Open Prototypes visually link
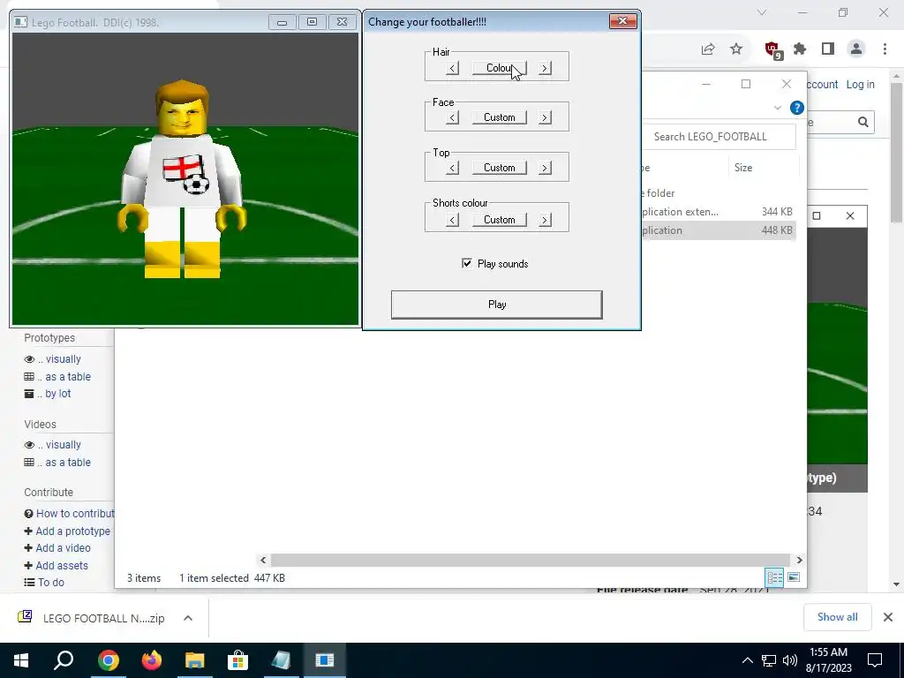Image resolution: width=904 pixels, height=678 pixels. 64,359
